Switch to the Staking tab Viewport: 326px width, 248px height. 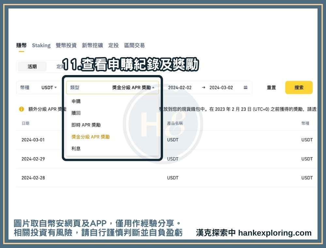click(x=41, y=45)
